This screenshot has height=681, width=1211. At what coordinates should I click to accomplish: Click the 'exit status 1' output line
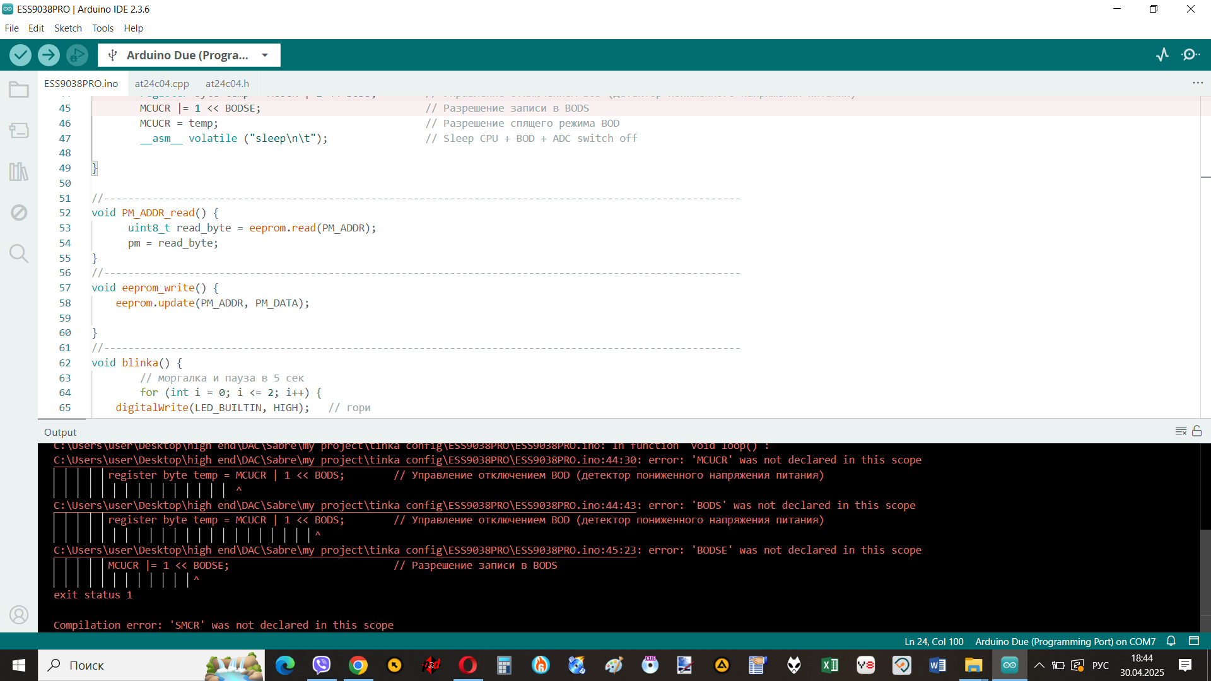tap(93, 595)
